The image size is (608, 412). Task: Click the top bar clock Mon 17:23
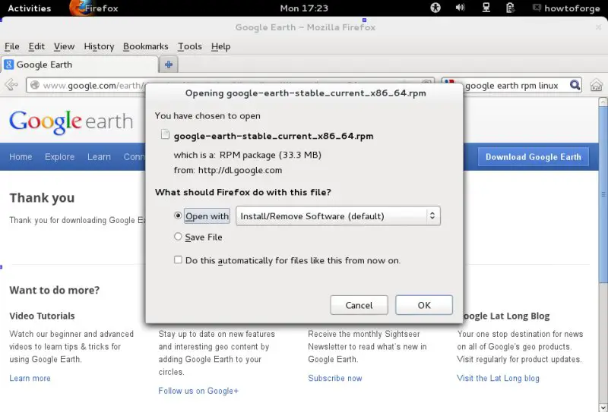coord(304,8)
